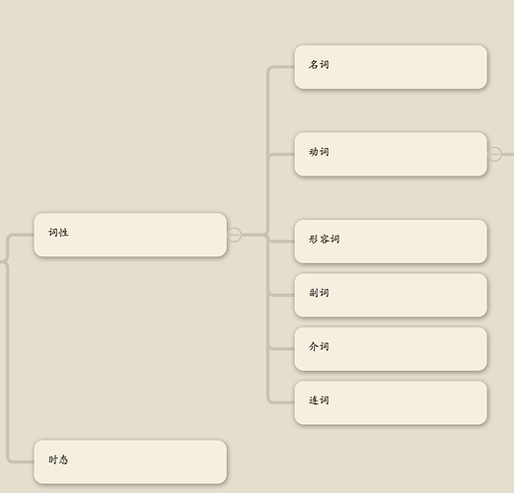Select the 名词 node
The image size is (514, 493).
[391, 67]
